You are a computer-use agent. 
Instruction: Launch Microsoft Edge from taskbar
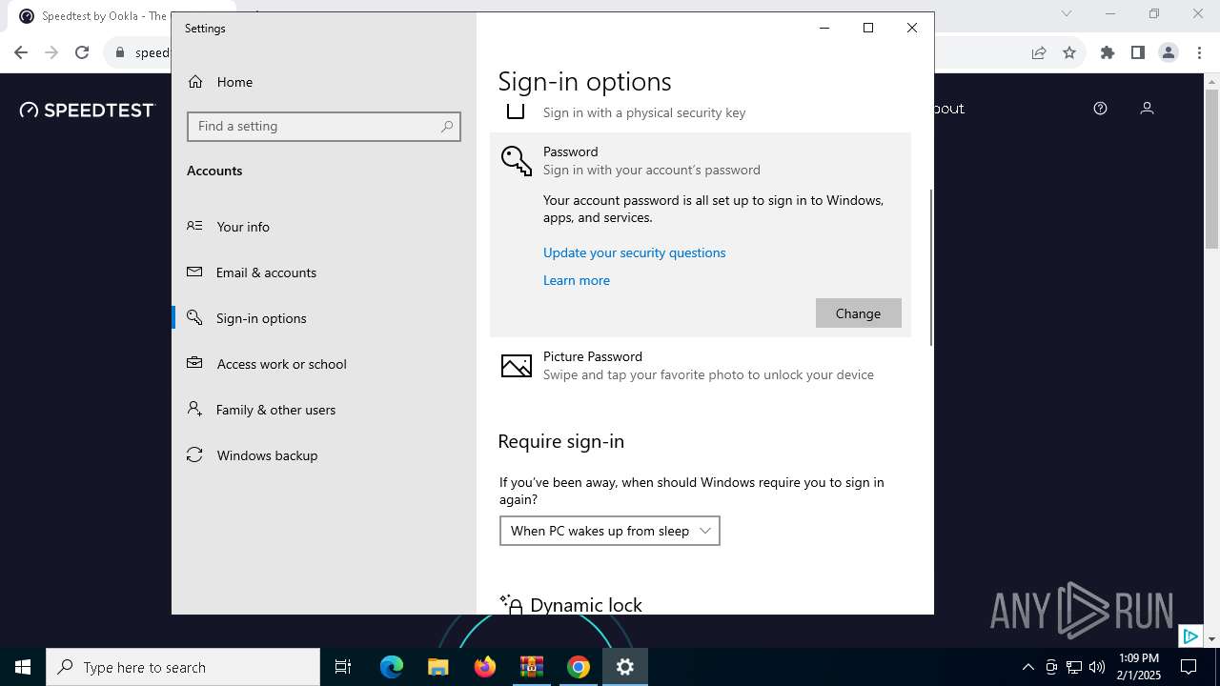[x=392, y=667]
